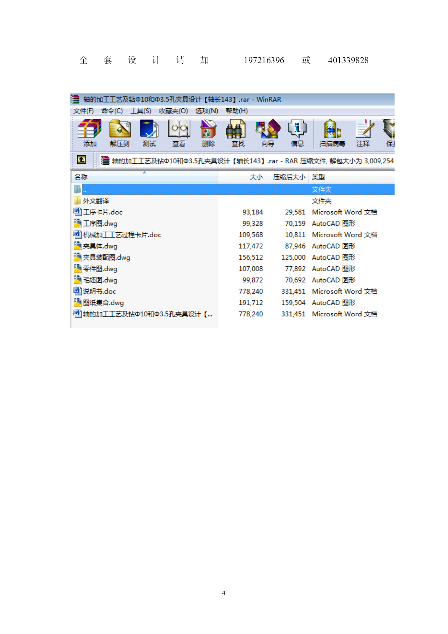This screenshot has width=448, height=634.
Task: Open the File (文件) menu
Action: click(x=83, y=111)
